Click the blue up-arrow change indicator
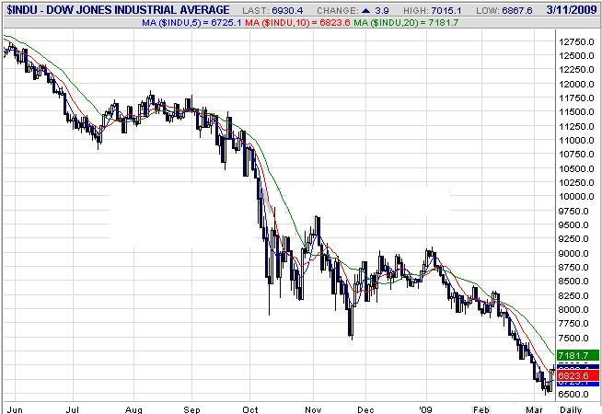Viewport: 602px width, 414px height. tap(365, 10)
